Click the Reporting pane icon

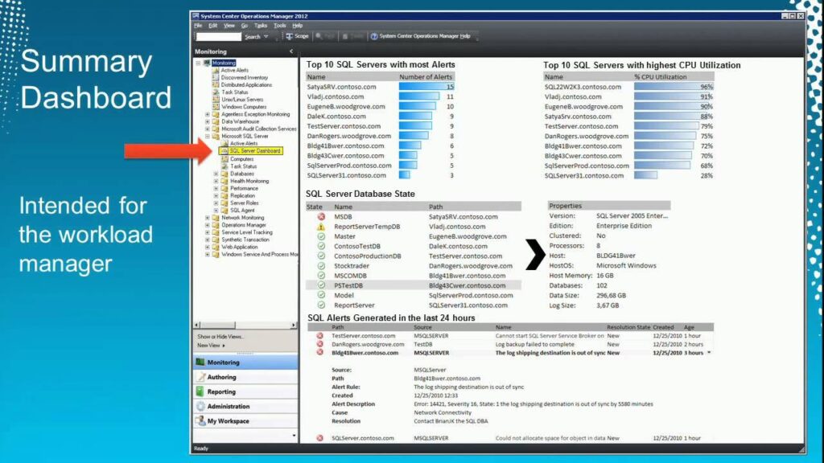[x=200, y=391]
